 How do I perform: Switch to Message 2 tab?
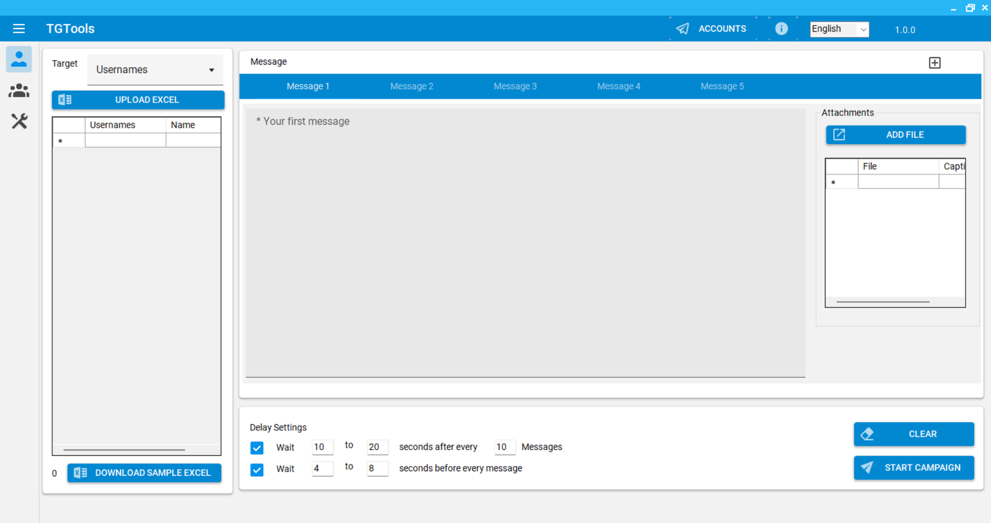(412, 86)
